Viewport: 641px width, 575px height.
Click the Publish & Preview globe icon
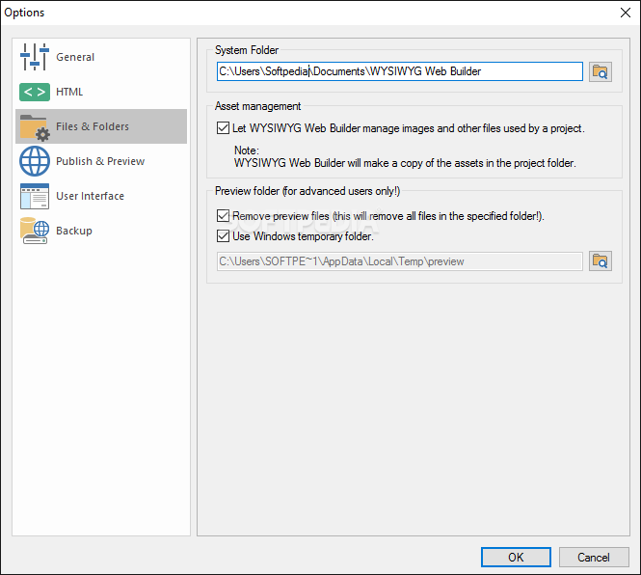click(x=35, y=161)
